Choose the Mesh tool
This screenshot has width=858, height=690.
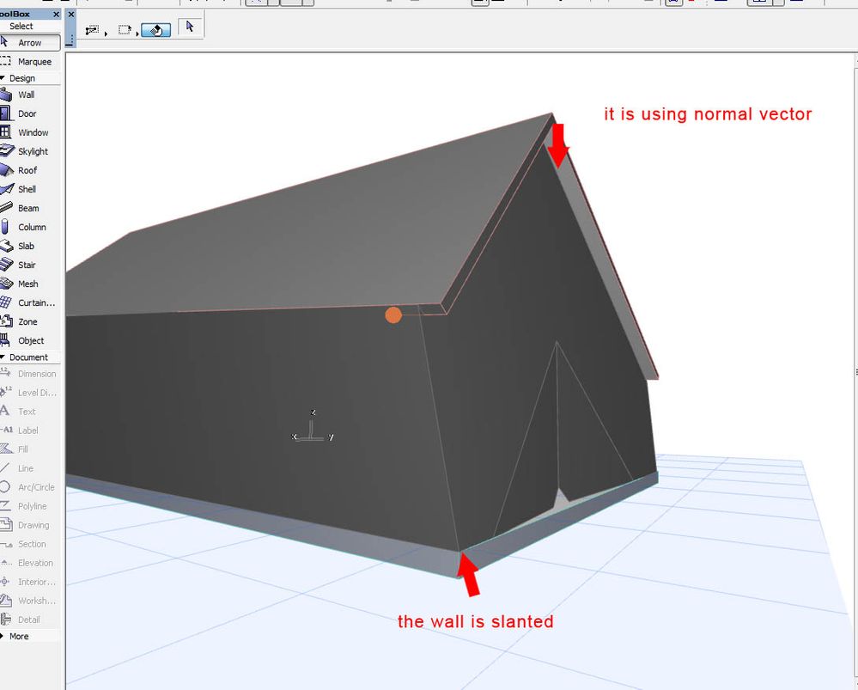(x=29, y=284)
